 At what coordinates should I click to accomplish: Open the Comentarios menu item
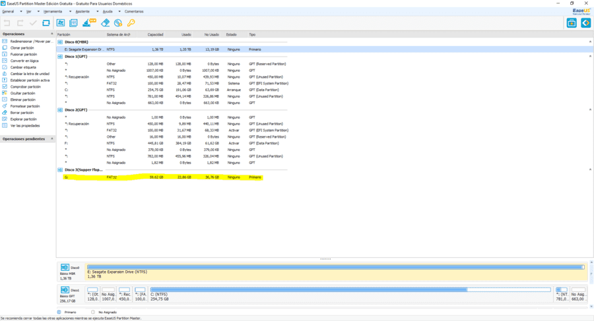[134, 11]
